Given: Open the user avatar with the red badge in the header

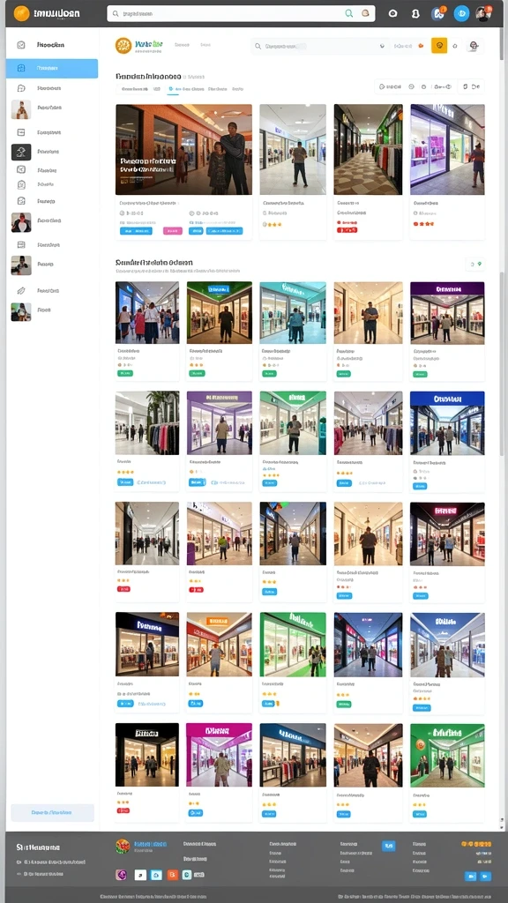Looking at the screenshot, I should click(x=483, y=13).
